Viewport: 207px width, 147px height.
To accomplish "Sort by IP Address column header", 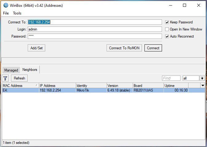I will pyautogui.click(x=57, y=86).
